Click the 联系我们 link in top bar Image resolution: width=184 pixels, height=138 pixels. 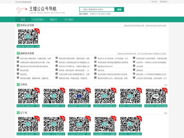[164, 2]
